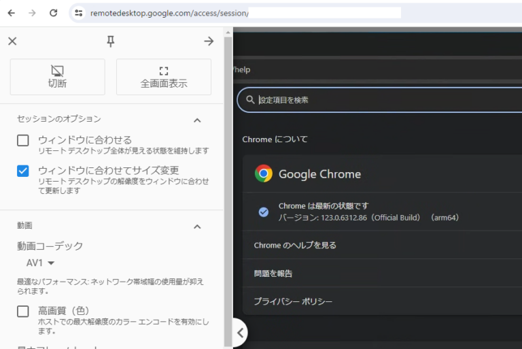Click the browser forward arrow
The width and height of the screenshot is (522, 349).
[x=32, y=13]
